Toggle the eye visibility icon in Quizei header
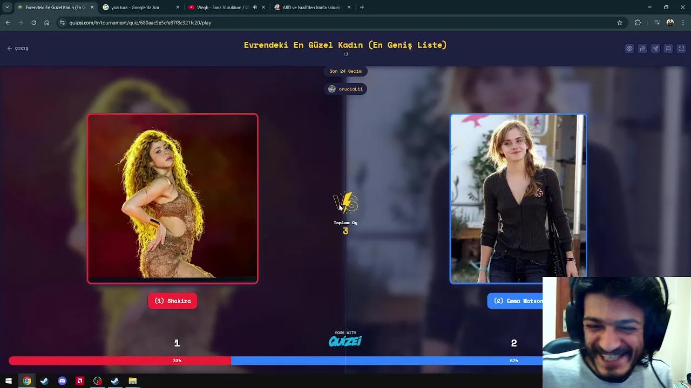This screenshot has width=691, height=388. tap(629, 48)
